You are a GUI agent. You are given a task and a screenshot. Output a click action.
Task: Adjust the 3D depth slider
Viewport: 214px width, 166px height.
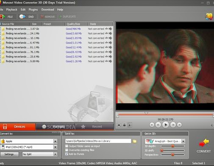click(x=173, y=146)
